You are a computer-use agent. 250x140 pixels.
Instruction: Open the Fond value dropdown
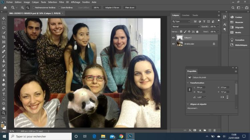218,32
